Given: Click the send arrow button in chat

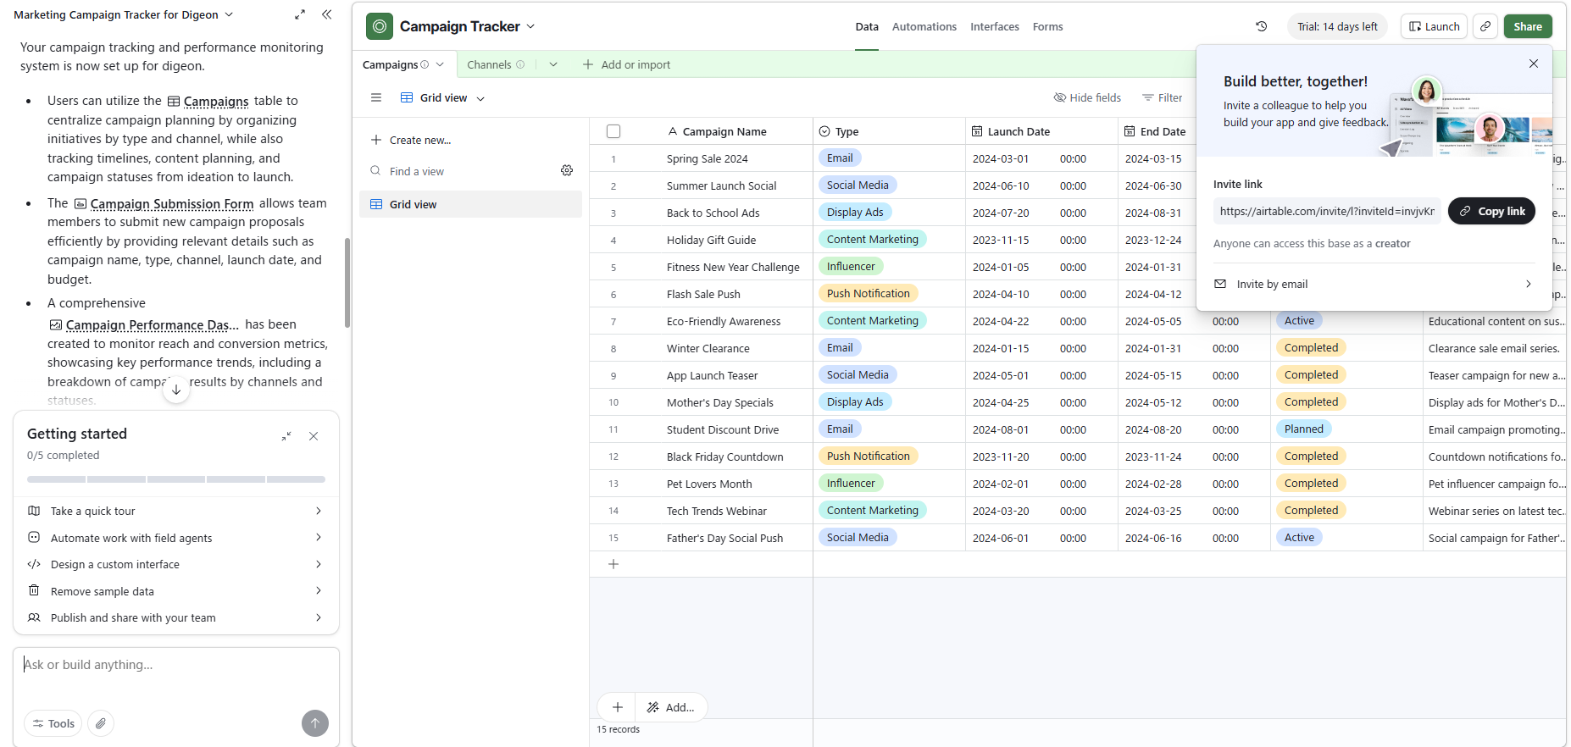Looking at the screenshot, I should pos(315,723).
